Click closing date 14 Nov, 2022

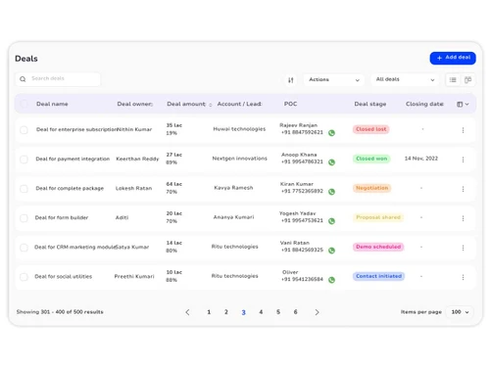pos(421,159)
